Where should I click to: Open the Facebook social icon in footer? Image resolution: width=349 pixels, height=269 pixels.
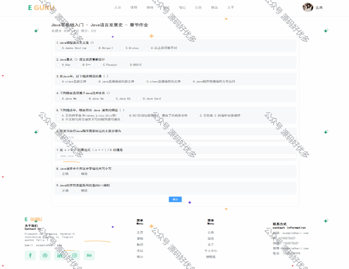point(30,255)
